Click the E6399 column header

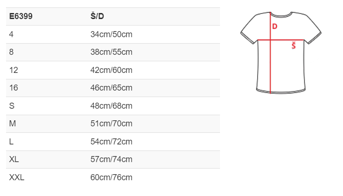[x=21, y=16]
